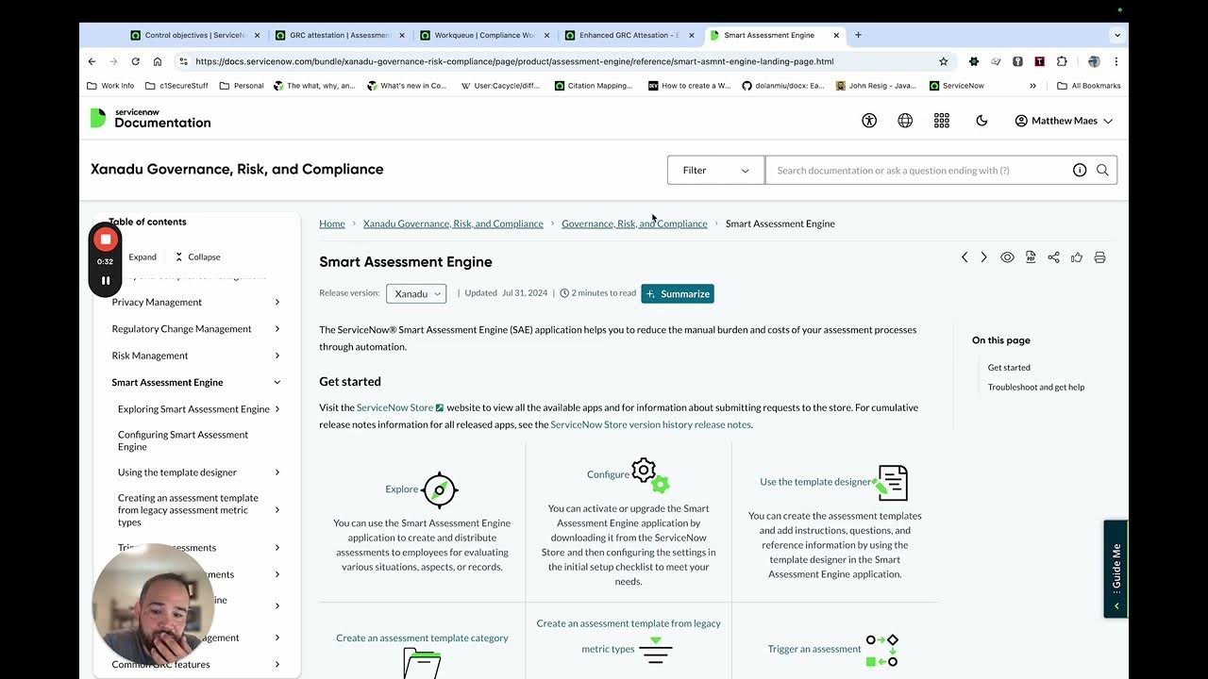Viewport: 1208px width, 679px height.
Task: Open Configuring Smart Assessment Engine topic
Action: (x=183, y=440)
